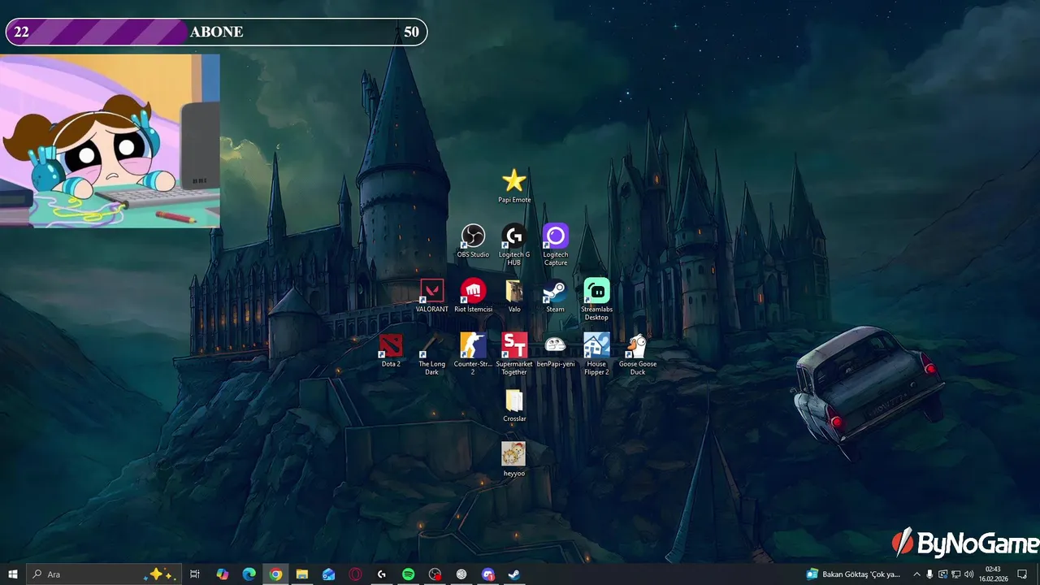Screen dimensions: 1040x585
Task: Open the Outlook mail taskbar icon
Action: (329, 574)
